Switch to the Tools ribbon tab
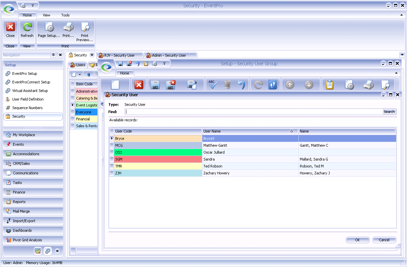This screenshot has width=407, height=267. pyautogui.click(x=65, y=15)
